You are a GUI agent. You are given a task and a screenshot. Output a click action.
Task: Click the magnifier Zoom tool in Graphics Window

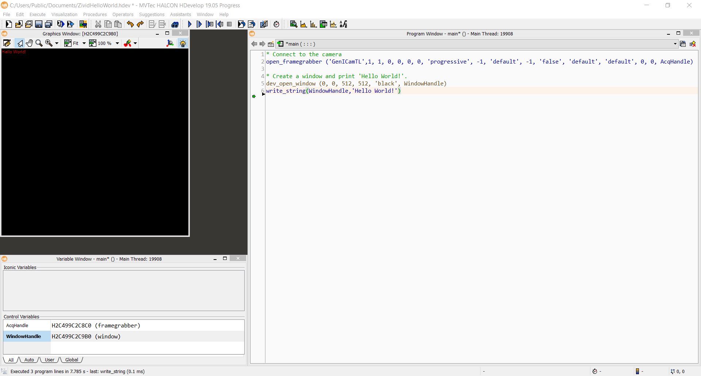coord(39,43)
